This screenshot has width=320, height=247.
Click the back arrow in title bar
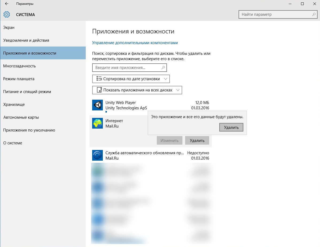point(7,4)
